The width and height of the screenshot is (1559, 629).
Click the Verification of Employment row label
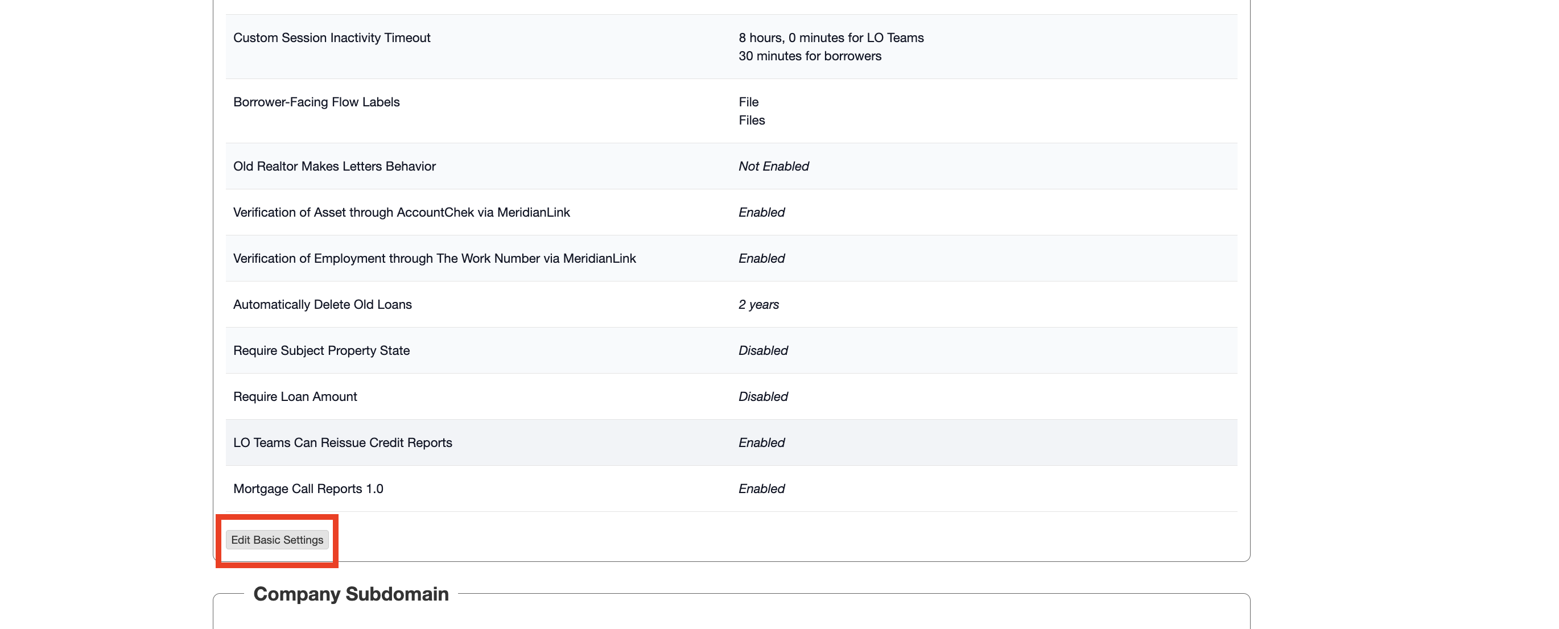pyautogui.click(x=435, y=258)
